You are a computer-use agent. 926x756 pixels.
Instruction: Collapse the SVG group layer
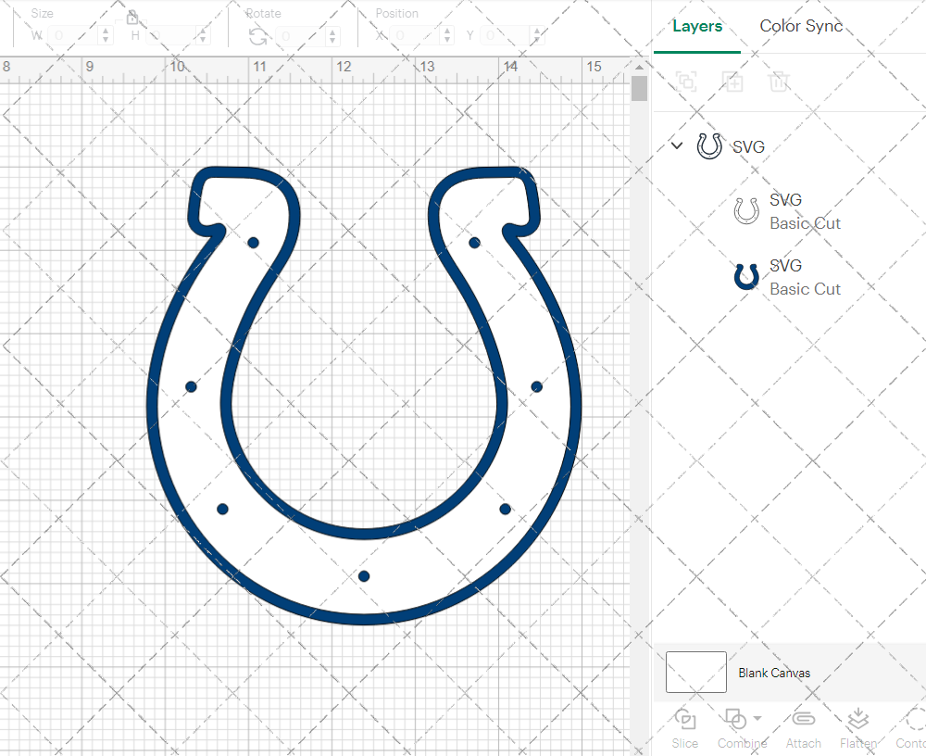click(677, 145)
